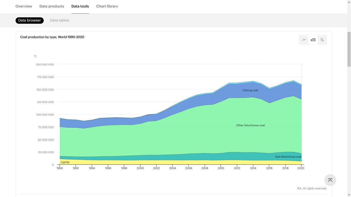The height and width of the screenshot is (197, 351).
Task: Click the Lignite label in chart
Action: pos(65,162)
